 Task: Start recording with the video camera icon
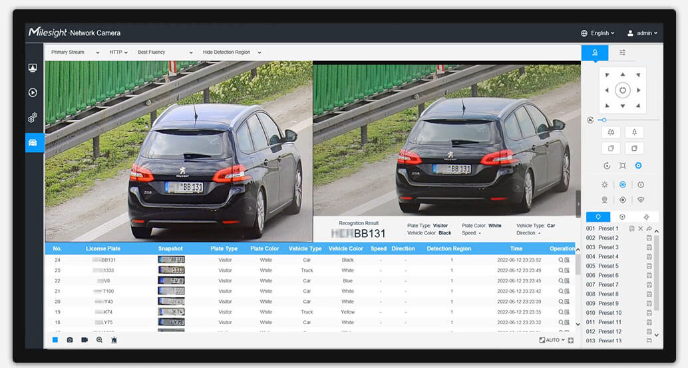click(x=85, y=339)
